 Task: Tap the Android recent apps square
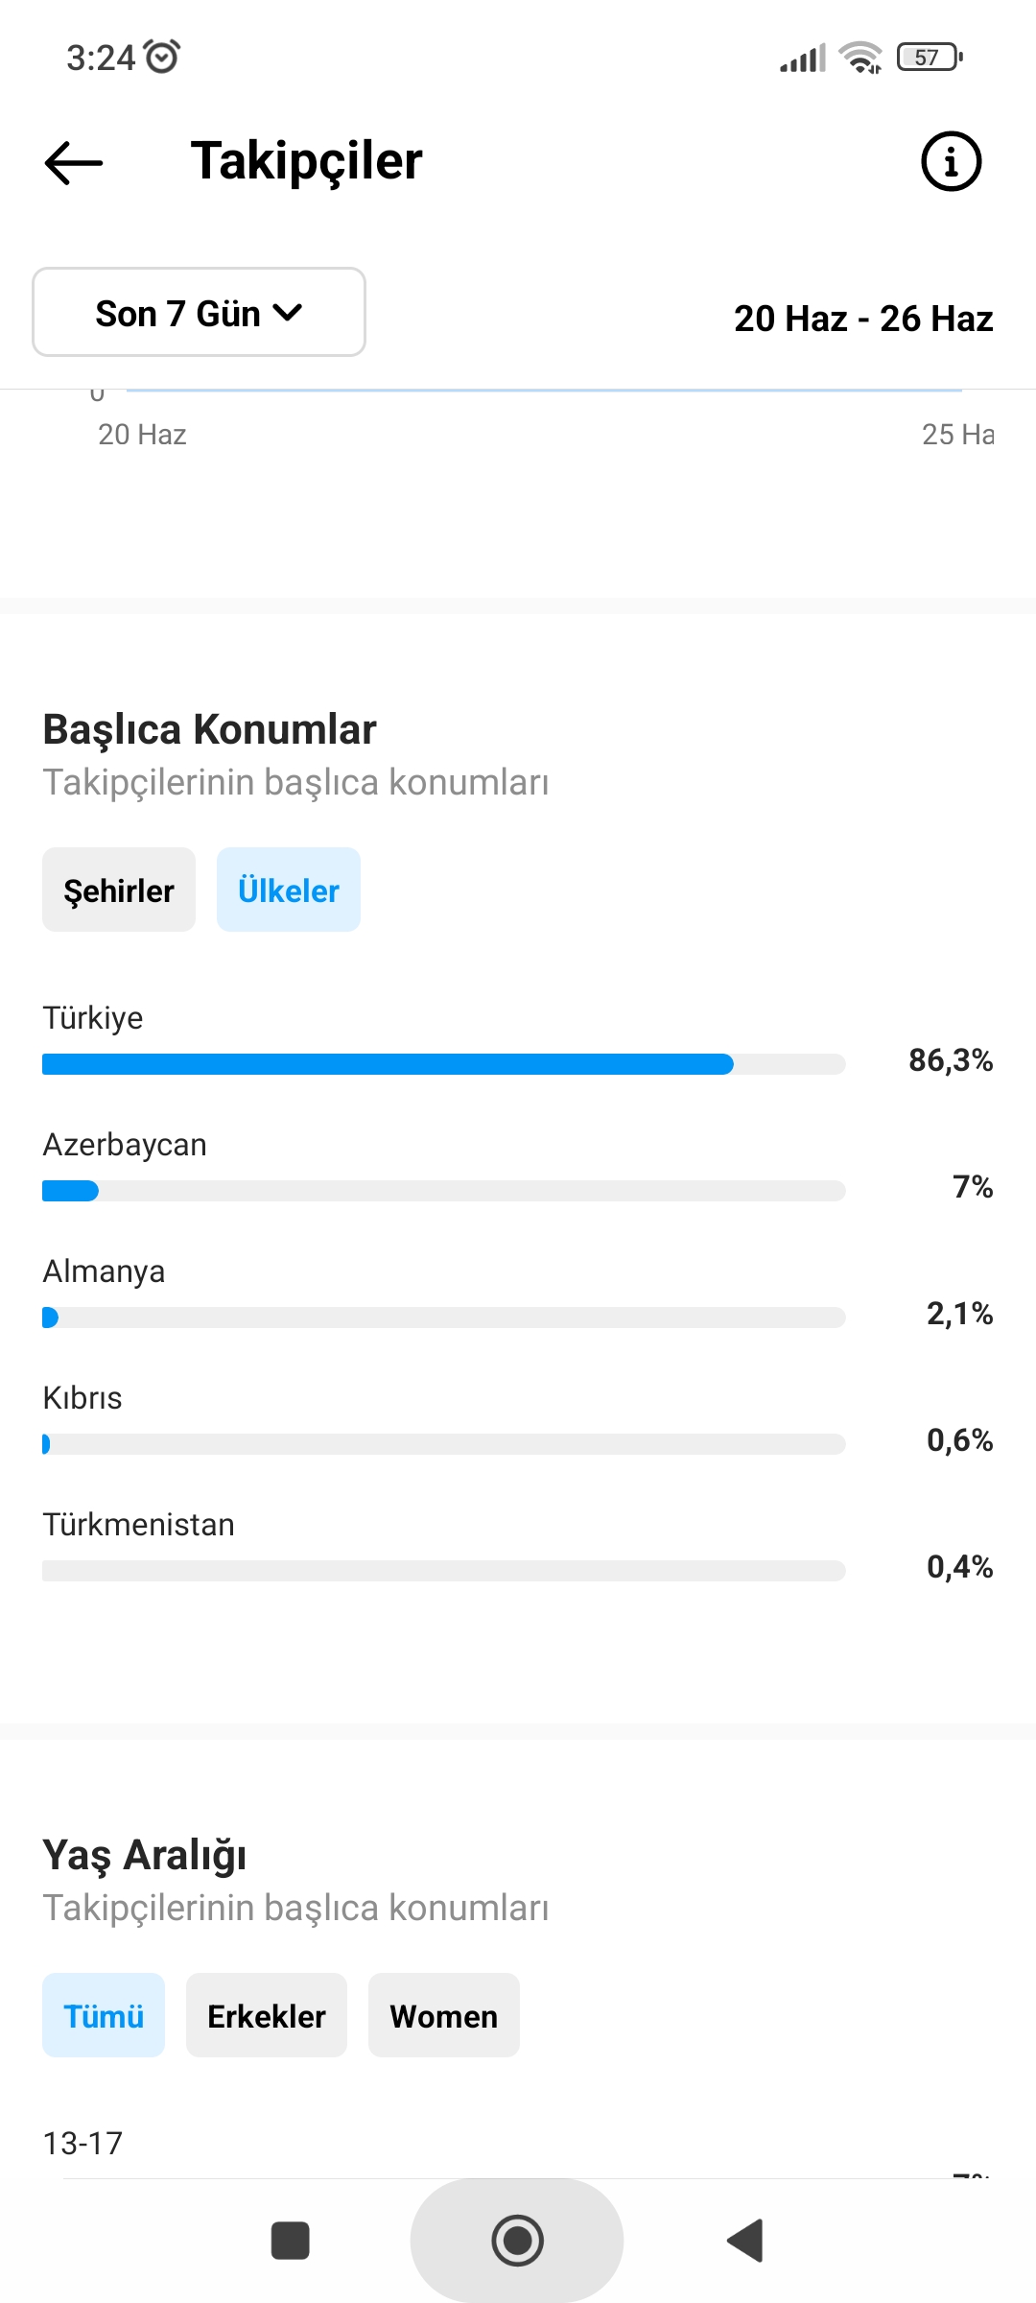coord(291,2241)
